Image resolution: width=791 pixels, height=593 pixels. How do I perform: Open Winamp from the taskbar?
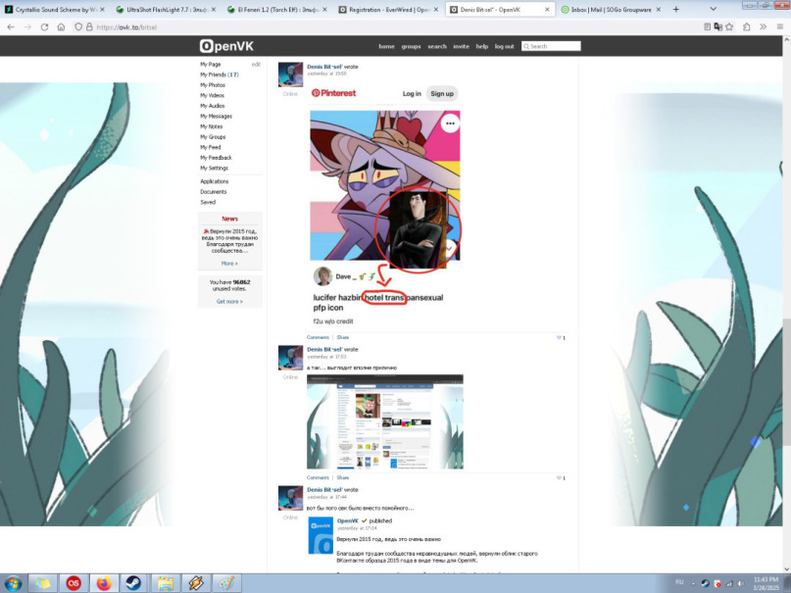point(196,583)
